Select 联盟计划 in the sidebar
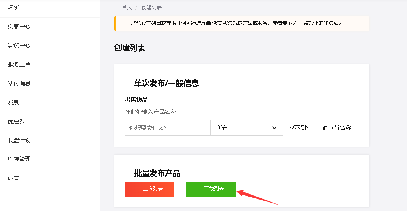This screenshot has height=211, width=407. pos(19,140)
